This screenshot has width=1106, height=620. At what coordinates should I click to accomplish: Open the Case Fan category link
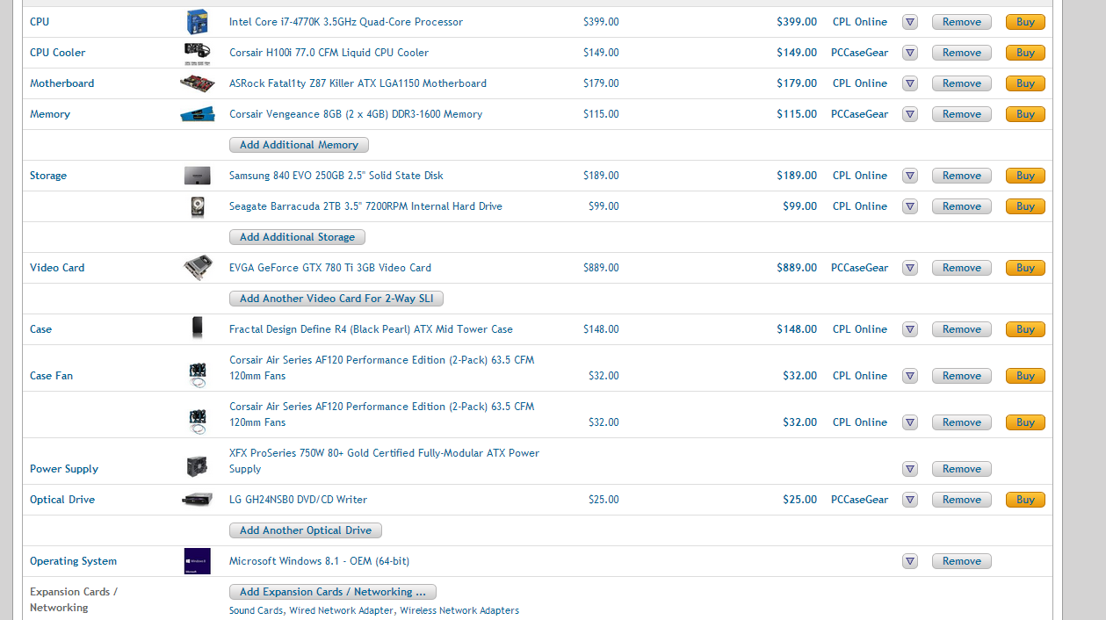(51, 376)
